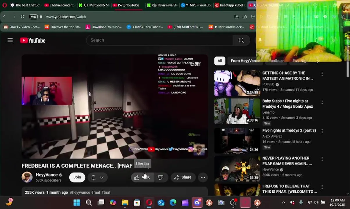Open volume control in system tray
This screenshot has width=350, height=209.
click(316, 203)
